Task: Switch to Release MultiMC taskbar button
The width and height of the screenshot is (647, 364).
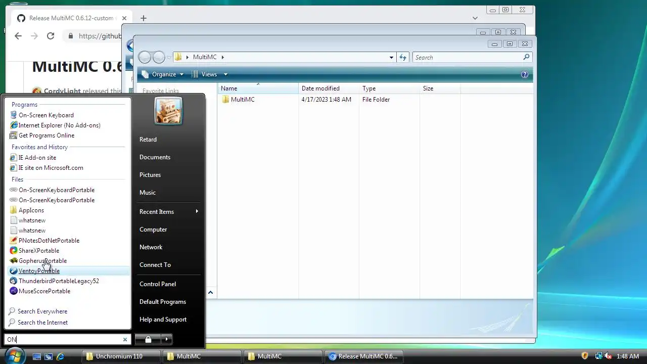Action: tap(364, 356)
